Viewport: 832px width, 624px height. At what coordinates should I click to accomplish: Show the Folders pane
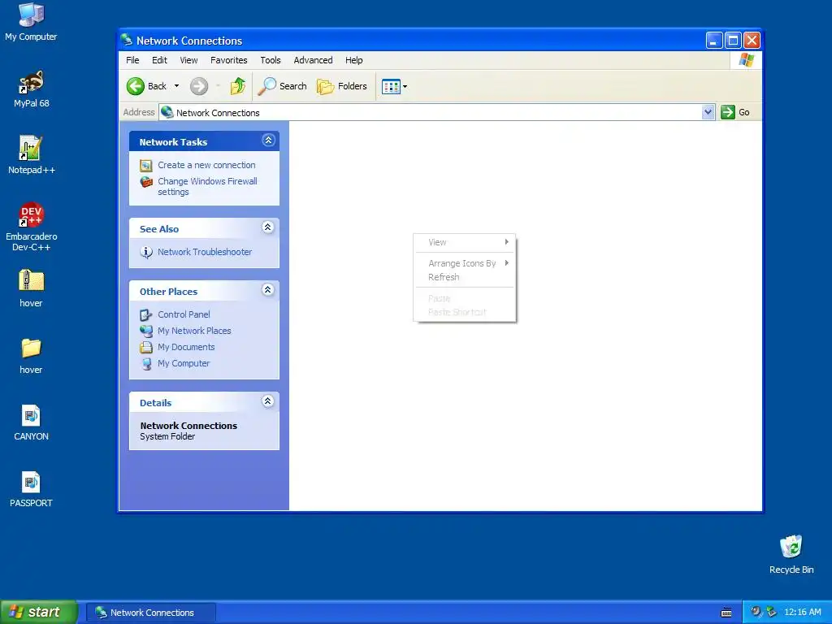pyautogui.click(x=342, y=86)
